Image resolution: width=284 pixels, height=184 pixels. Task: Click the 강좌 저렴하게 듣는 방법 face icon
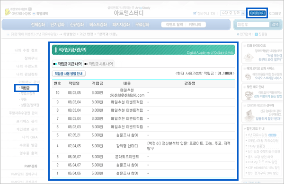tap(249, 95)
